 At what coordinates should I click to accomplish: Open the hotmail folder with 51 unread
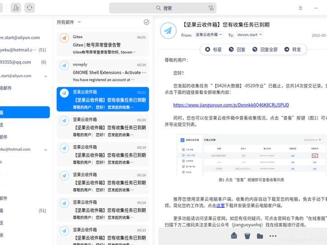coord(24,211)
